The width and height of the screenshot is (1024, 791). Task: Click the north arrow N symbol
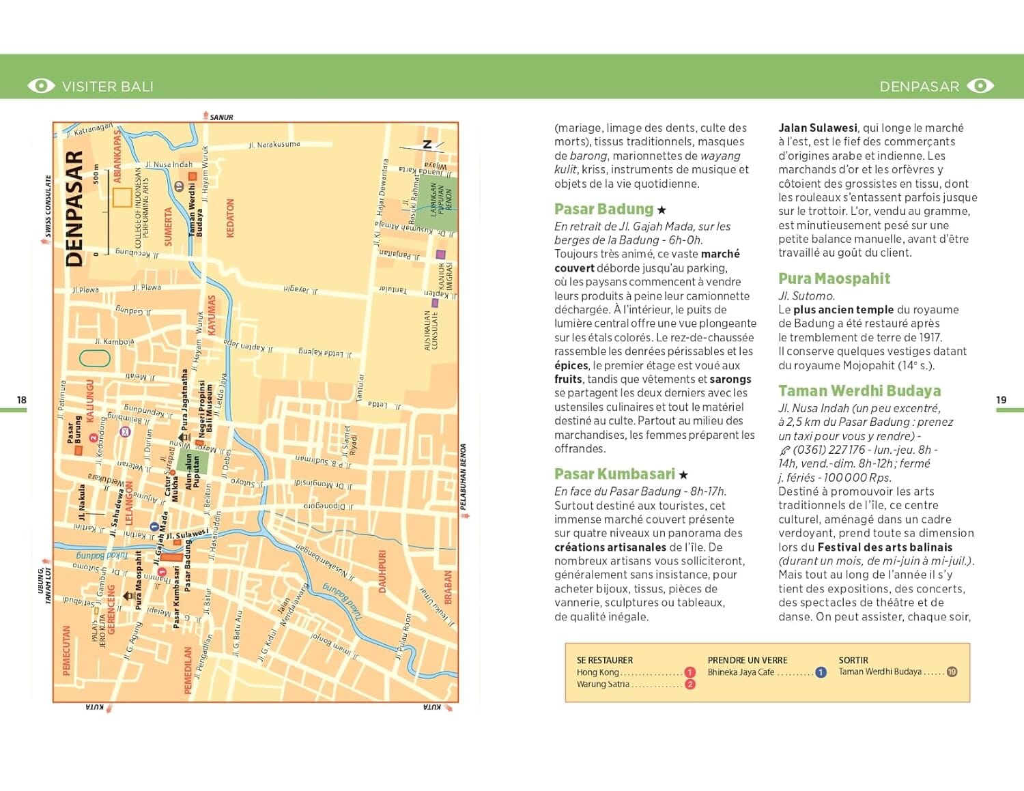tap(428, 145)
